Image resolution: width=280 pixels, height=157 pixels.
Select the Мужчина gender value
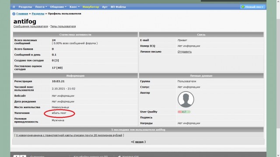click(x=58, y=120)
